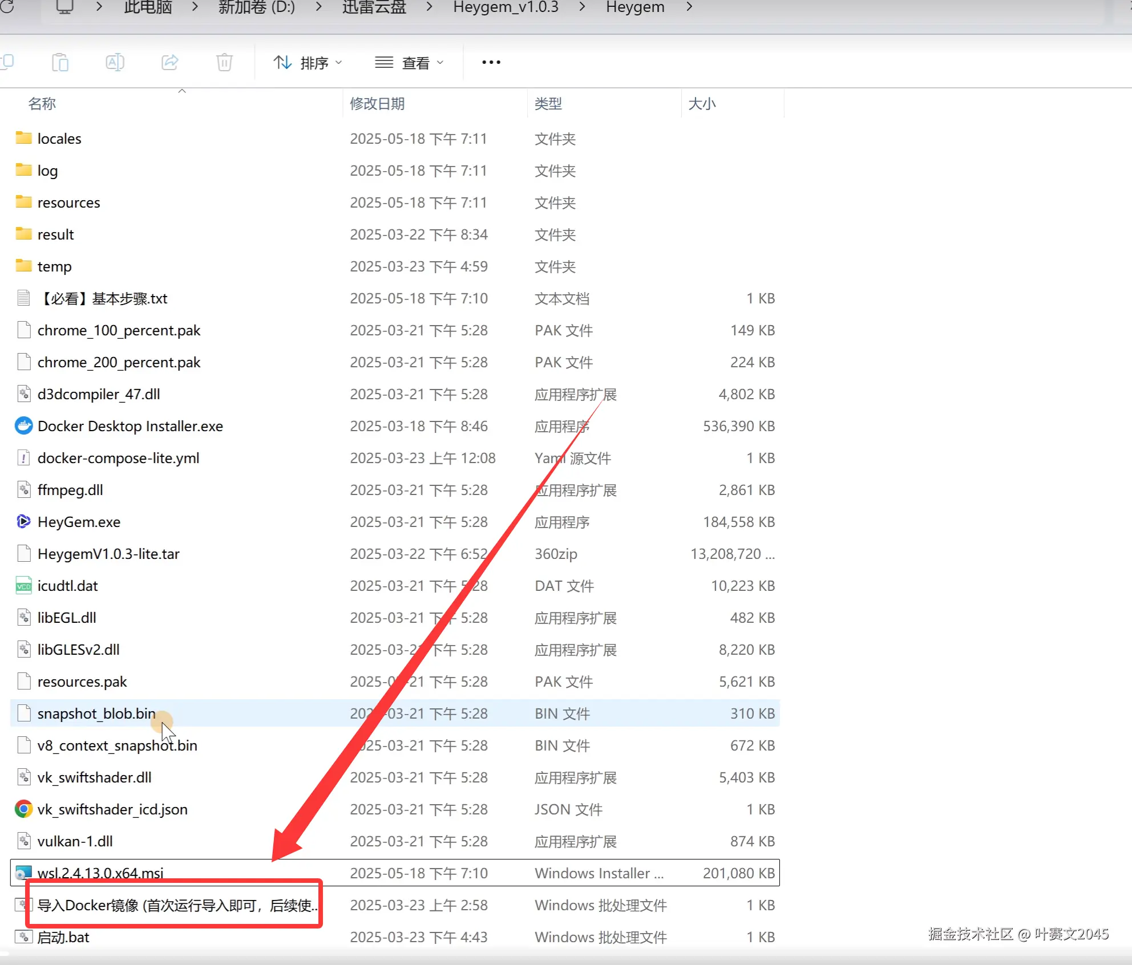Click the vk_swiftshader_icd.json Chrome icon

click(x=23, y=809)
